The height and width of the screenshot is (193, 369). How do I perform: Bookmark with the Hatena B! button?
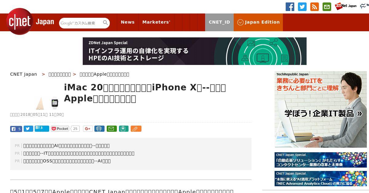point(42,128)
